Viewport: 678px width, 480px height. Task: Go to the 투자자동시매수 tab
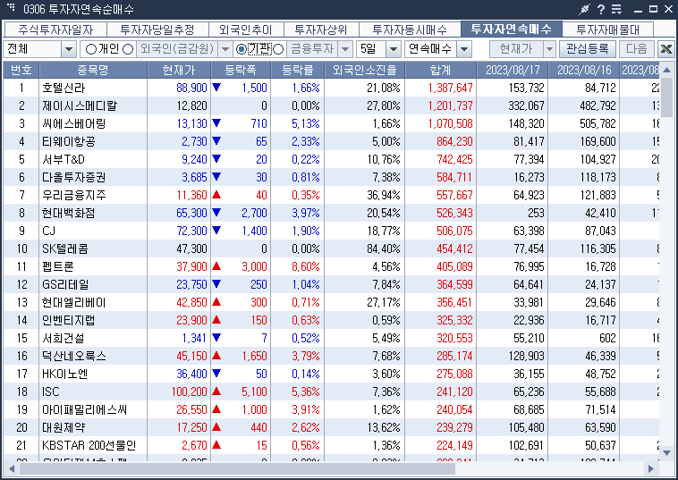click(x=410, y=29)
